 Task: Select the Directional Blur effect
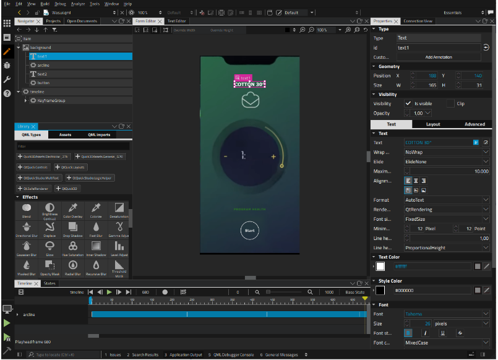tap(27, 230)
